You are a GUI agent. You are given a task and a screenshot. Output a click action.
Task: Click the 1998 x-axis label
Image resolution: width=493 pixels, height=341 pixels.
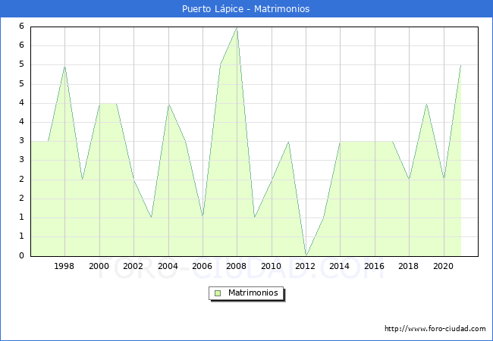64,266
